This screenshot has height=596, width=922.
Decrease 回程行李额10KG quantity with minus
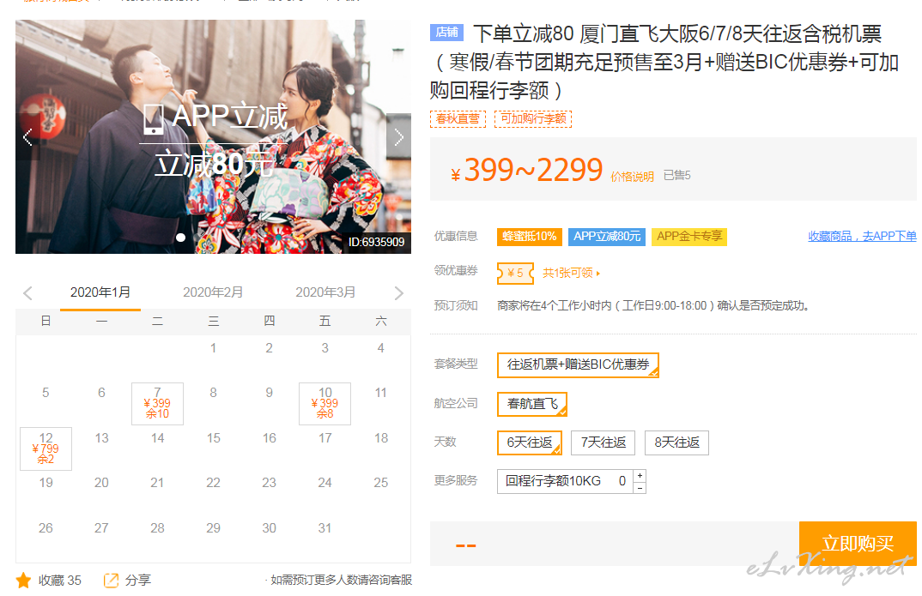(x=640, y=487)
